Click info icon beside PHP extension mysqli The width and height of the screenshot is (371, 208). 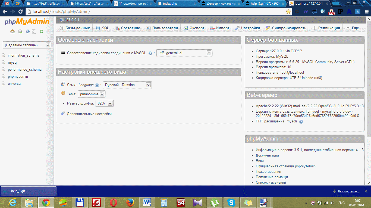tap(301, 122)
